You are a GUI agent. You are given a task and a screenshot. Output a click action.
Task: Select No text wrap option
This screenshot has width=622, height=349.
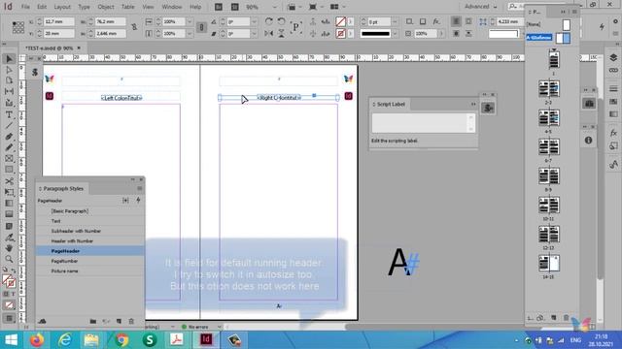click(456, 21)
